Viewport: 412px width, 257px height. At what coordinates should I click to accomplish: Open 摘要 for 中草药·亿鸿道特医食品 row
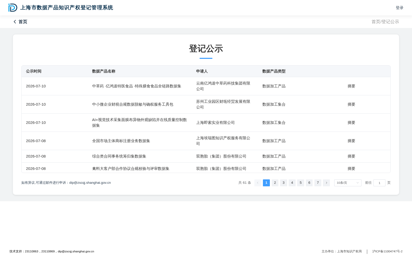click(x=351, y=86)
